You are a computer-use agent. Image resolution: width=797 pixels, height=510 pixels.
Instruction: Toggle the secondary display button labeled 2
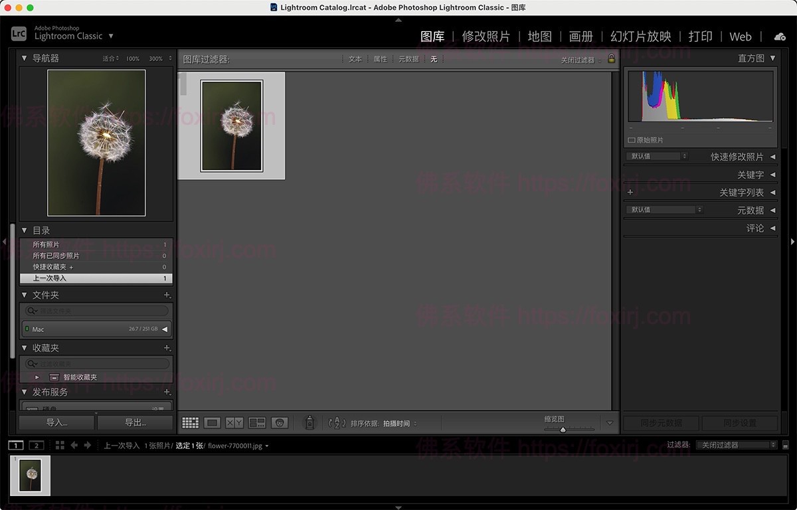(x=35, y=445)
